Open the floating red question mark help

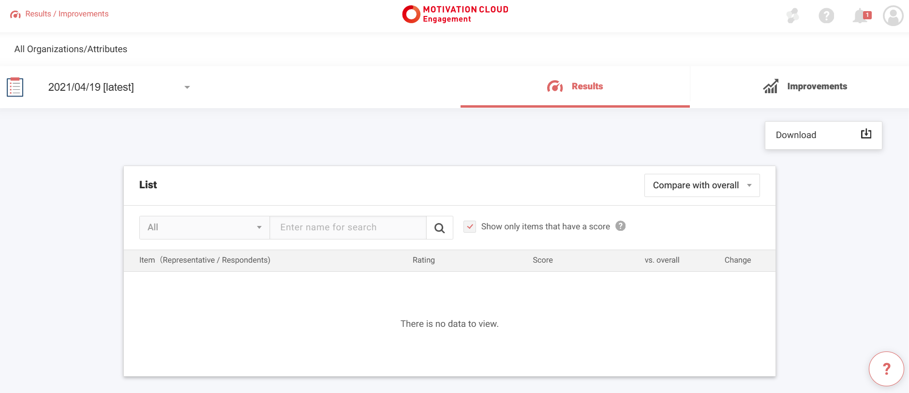(886, 369)
